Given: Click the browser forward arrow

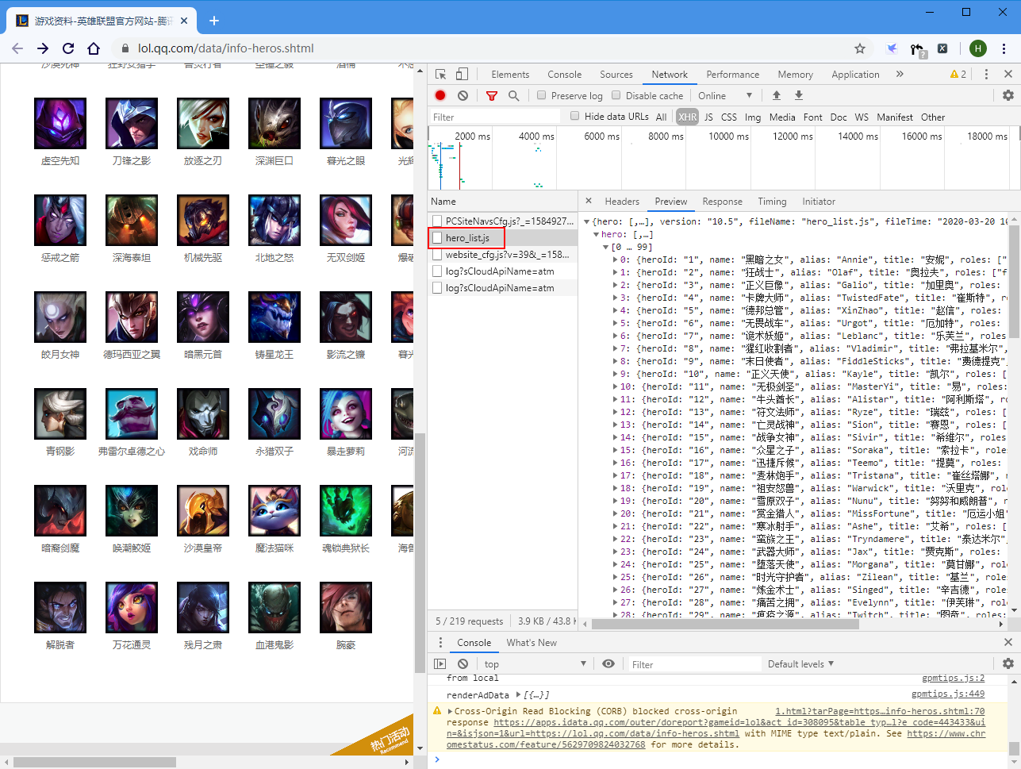Looking at the screenshot, I should tap(43, 48).
